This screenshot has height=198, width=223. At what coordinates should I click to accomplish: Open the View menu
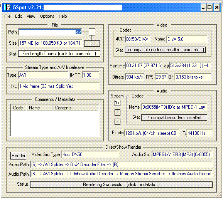tap(31, 16)
